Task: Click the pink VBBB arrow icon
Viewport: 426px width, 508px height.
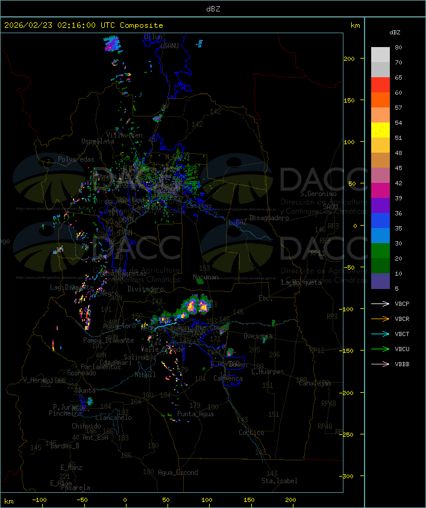Action: (x=380, y=364)
